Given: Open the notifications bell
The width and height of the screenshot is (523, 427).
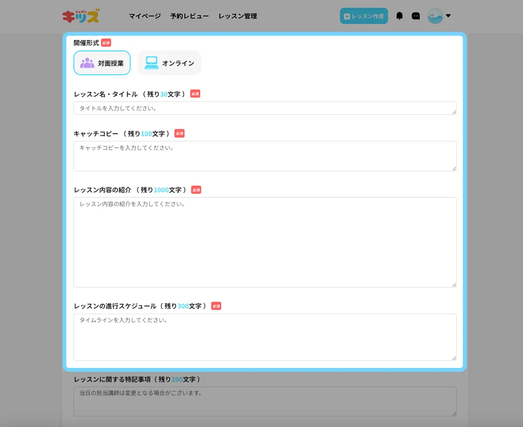Looking at the screenshot, I should tap(399, 16).
